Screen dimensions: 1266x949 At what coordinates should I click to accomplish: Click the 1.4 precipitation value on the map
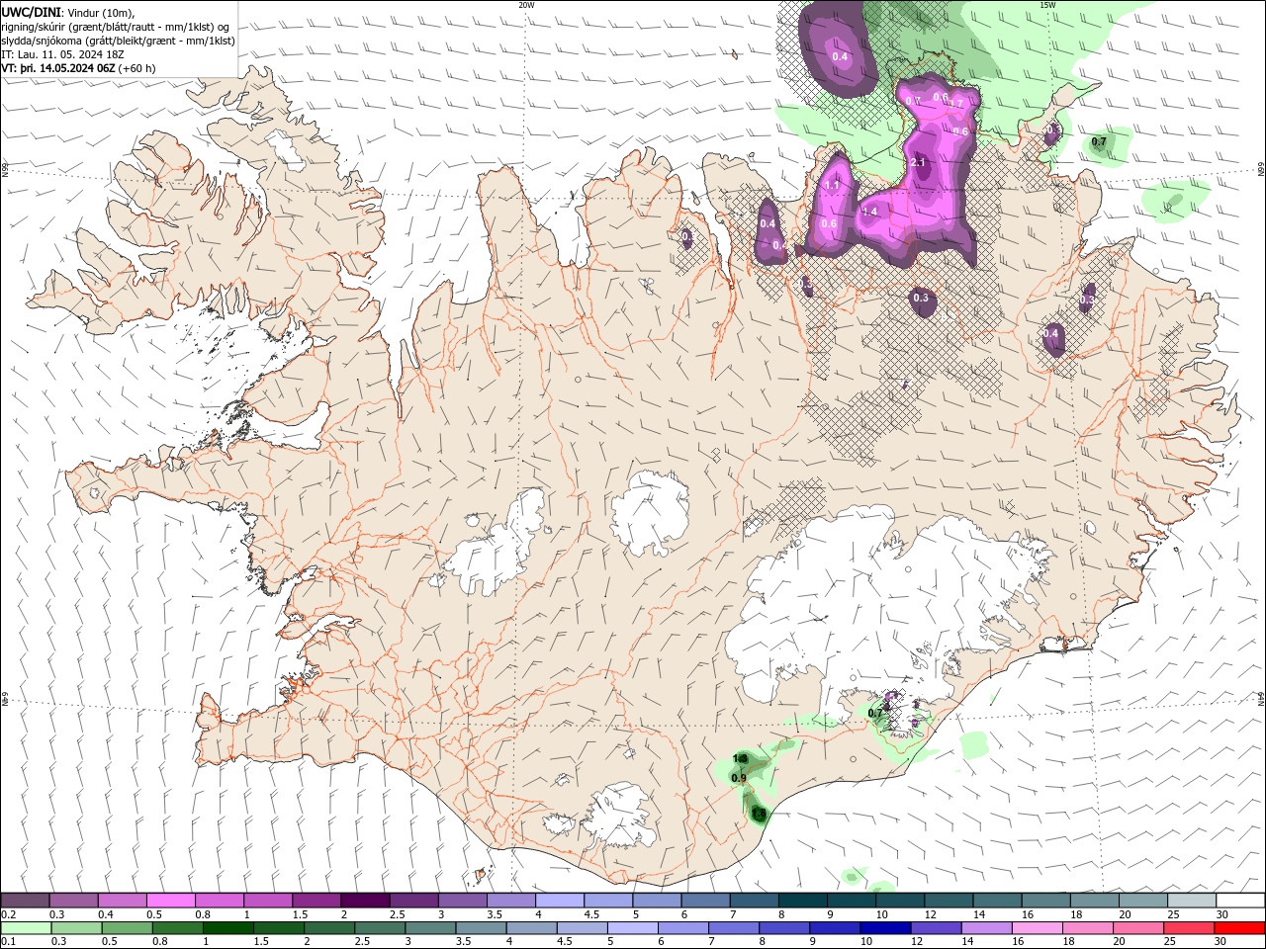(870, 212)
